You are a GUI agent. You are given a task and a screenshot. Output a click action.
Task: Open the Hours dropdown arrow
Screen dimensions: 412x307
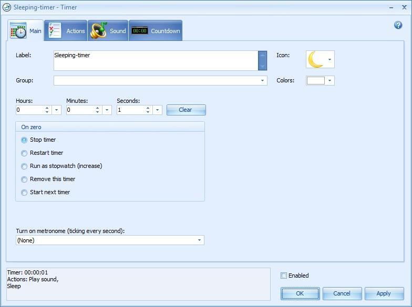point(56,110)
